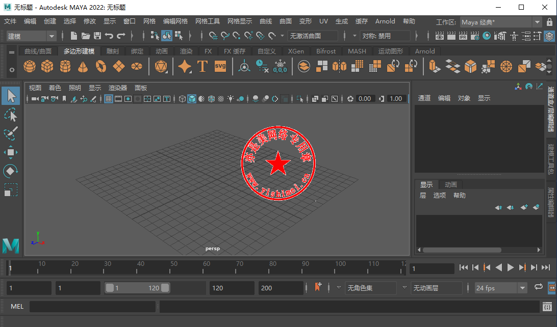Click the MEL command line input field
Viewport: 557px width, 327px height.
click(x=92, y=307)
